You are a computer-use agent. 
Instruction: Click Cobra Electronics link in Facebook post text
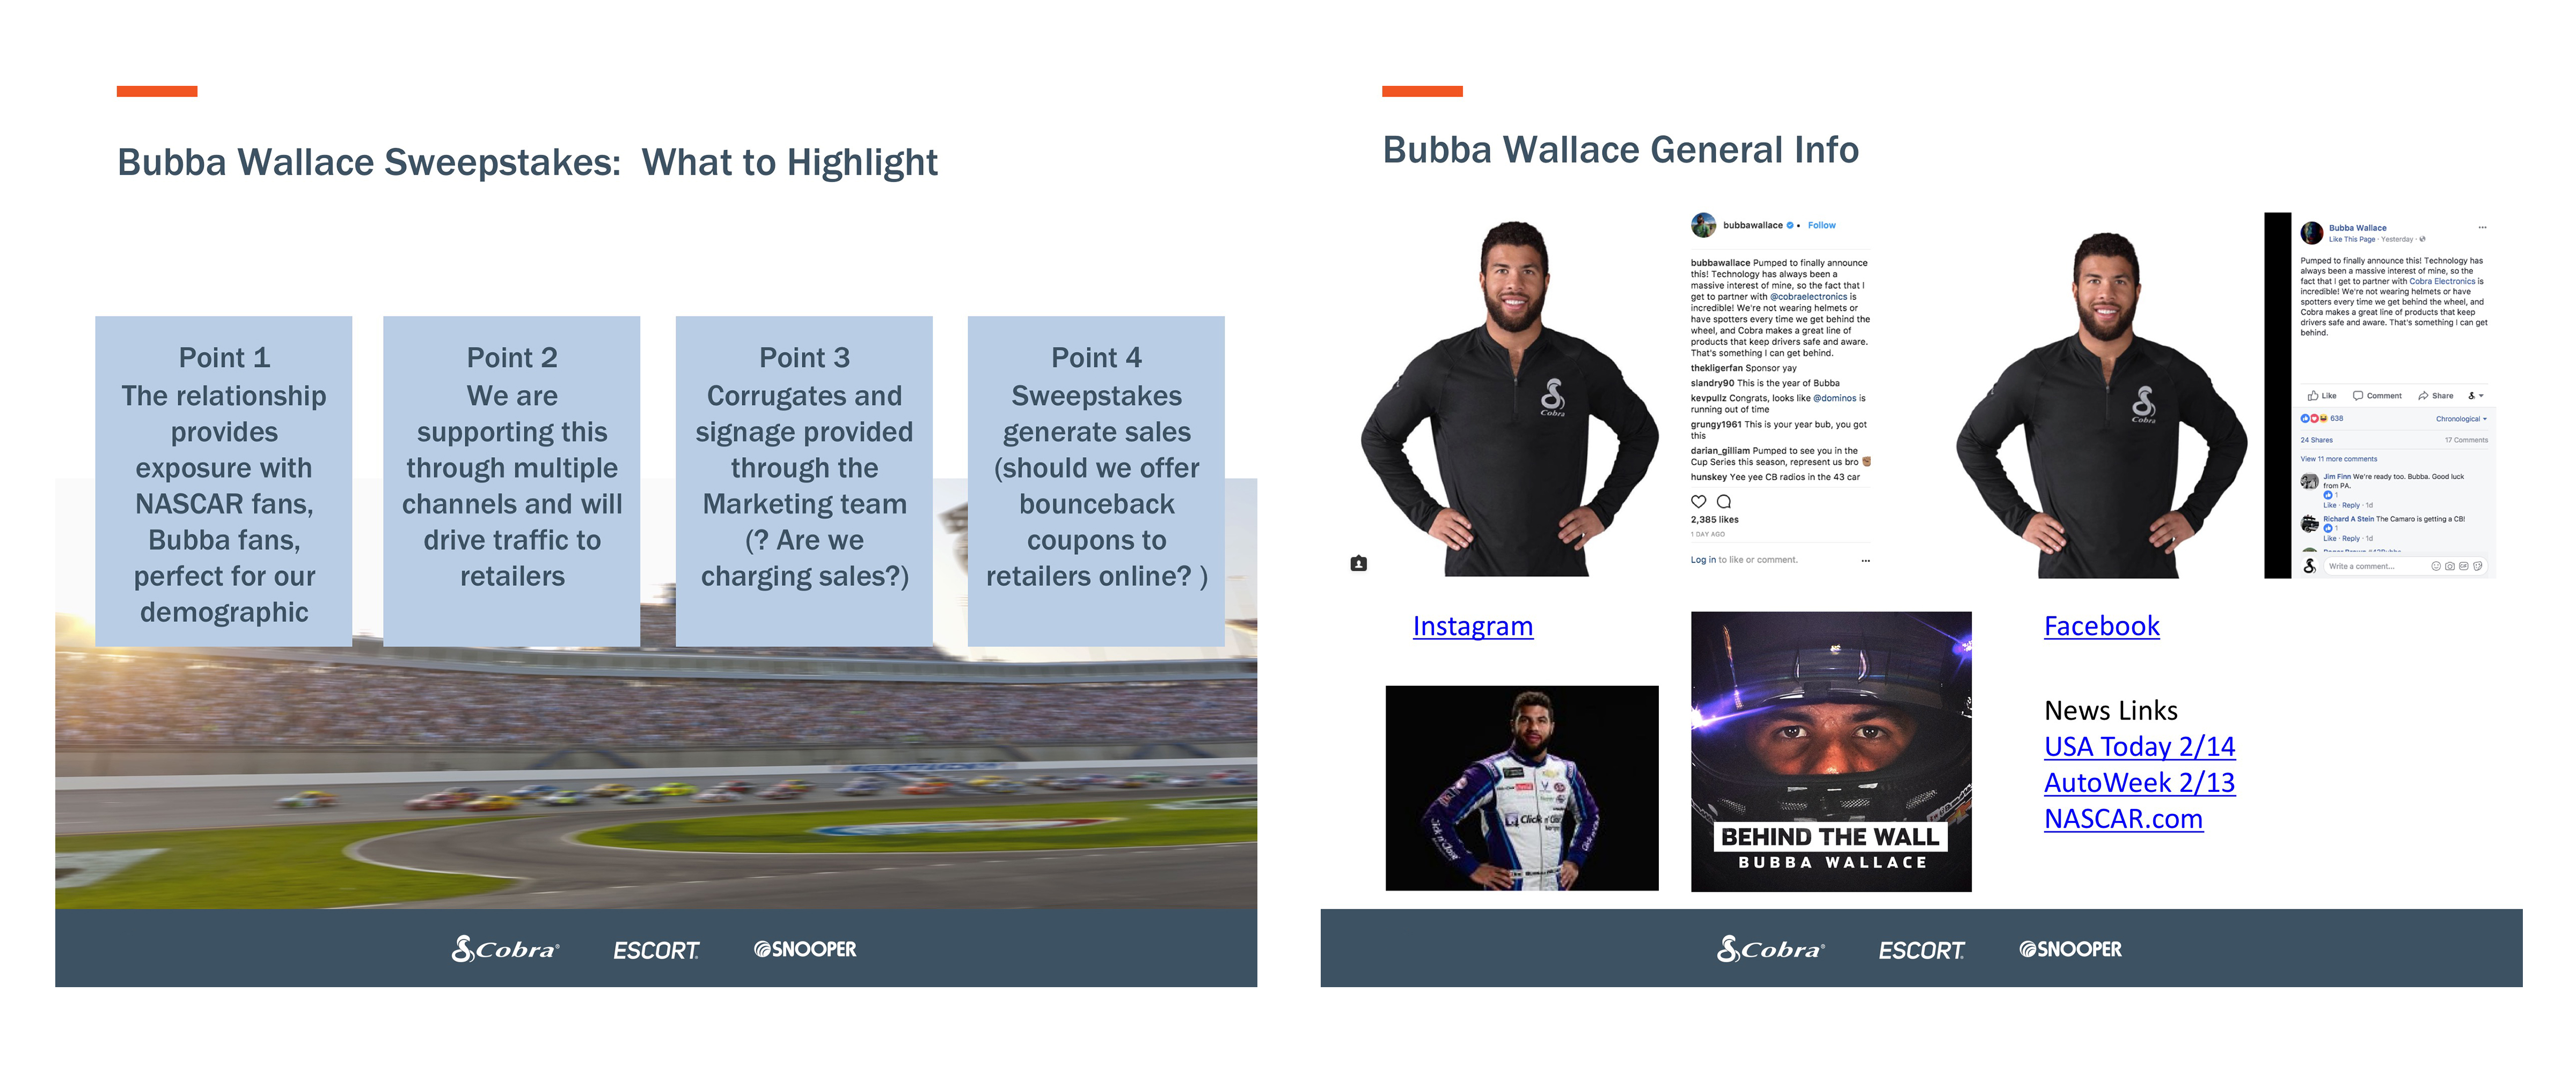click(2442, 281)
